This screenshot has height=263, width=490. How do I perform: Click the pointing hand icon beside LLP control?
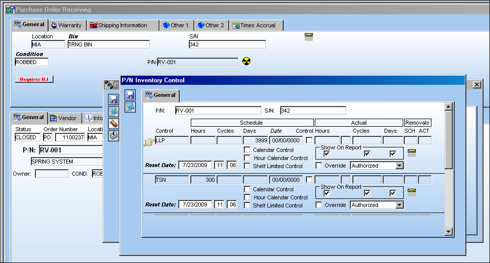pos(149,142)
